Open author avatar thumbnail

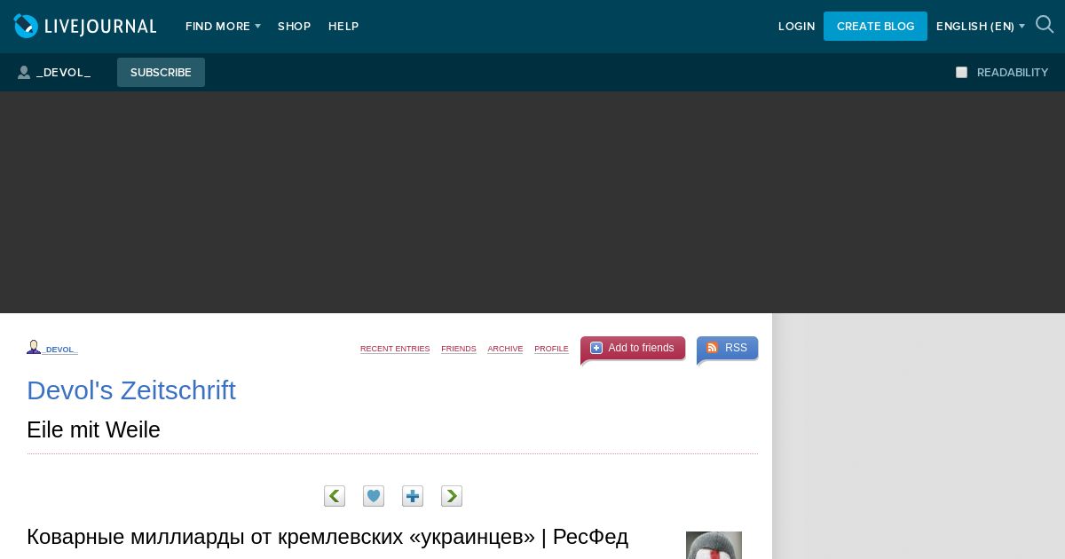coord(714,545)
